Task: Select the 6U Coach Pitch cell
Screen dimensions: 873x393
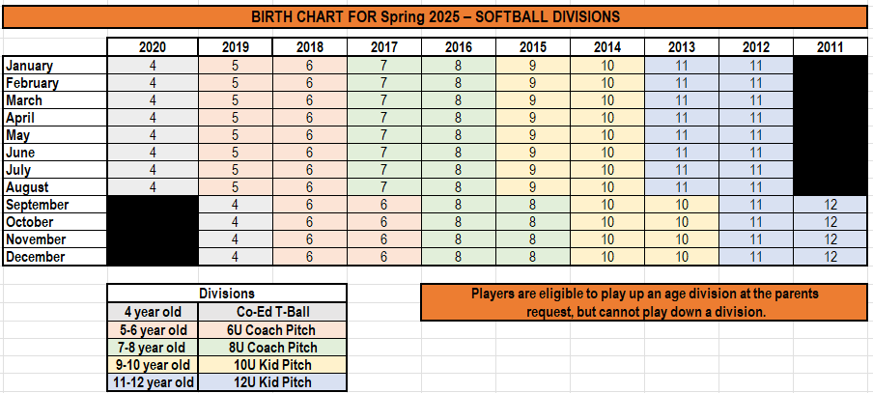Action: (272, 329)
